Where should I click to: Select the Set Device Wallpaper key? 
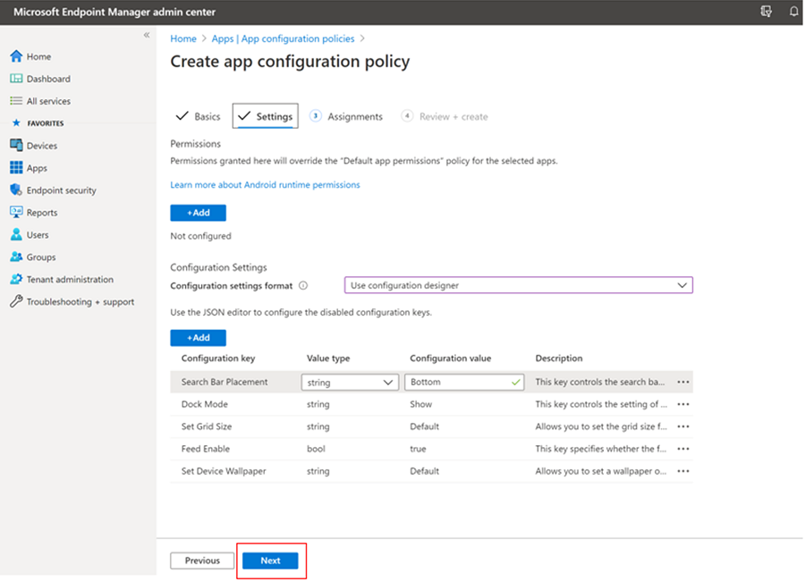[x=224, y=471]
